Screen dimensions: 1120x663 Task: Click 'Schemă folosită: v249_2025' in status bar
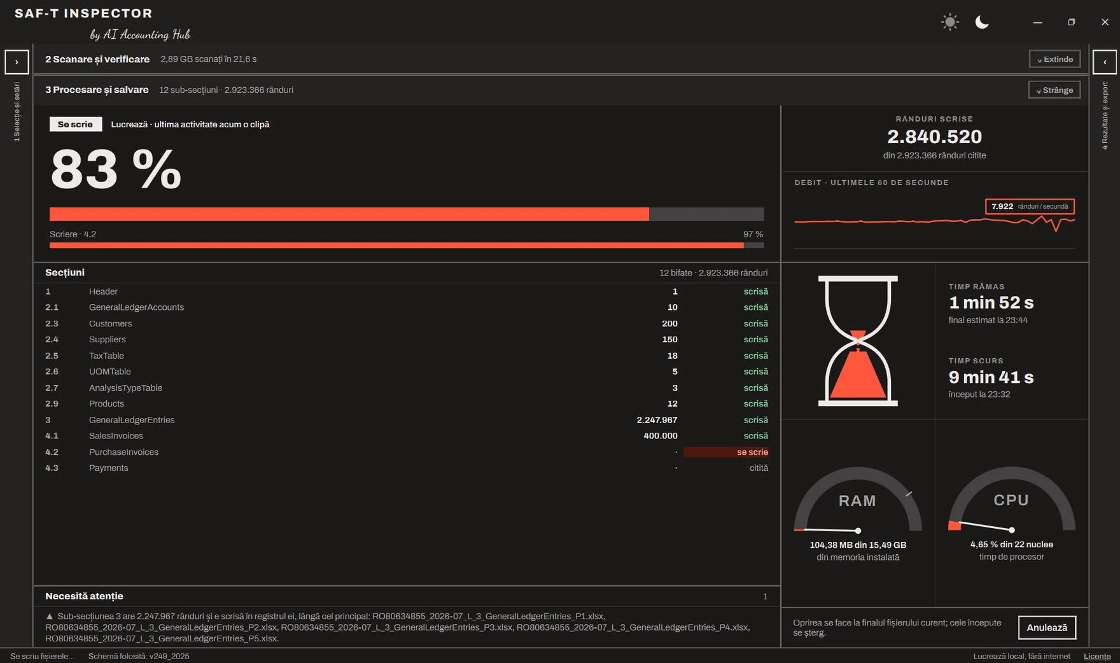[x=139, y=656]
